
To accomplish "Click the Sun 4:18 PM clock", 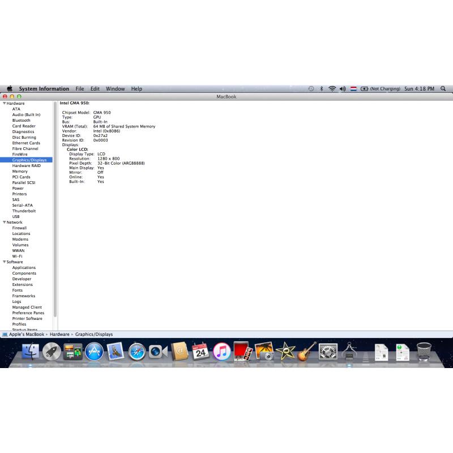I will click(419, 89).
